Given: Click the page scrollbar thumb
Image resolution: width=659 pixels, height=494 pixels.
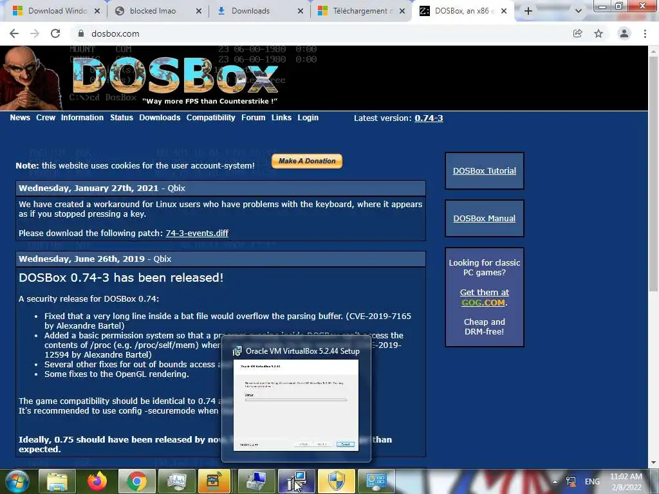Looking at the screenshot, I should (x=653, y=173).
